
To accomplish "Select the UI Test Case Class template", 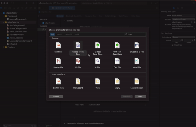I will (97, 48).
